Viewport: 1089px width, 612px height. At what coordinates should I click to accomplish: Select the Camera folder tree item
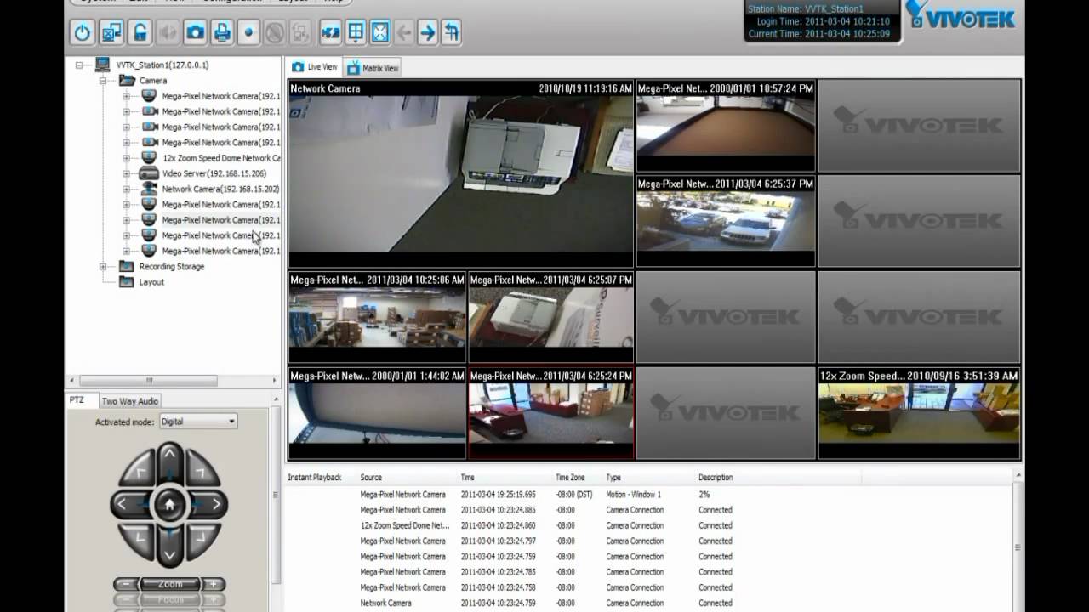[153, 81]
